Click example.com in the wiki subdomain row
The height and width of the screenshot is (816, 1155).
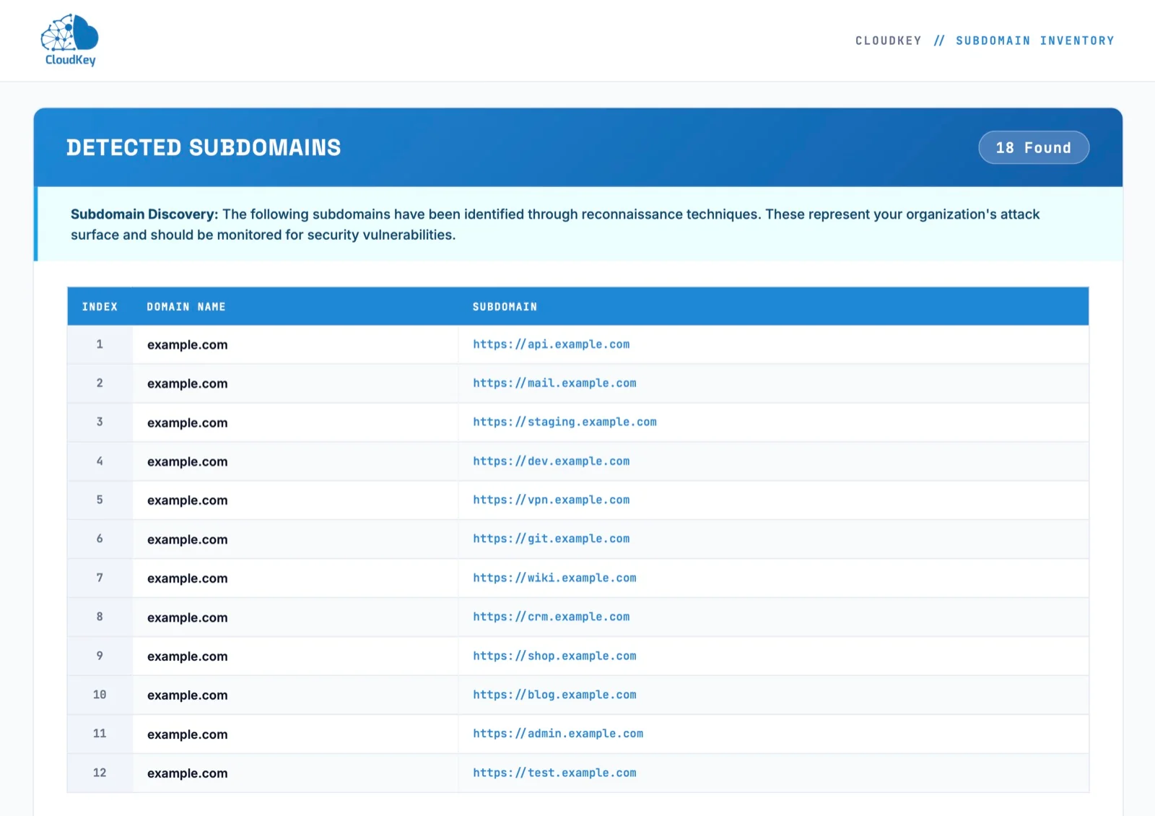pos(187,579)
